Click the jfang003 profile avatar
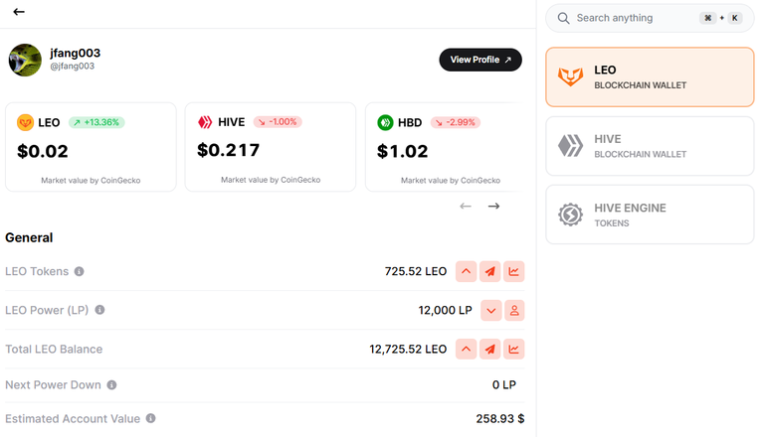The image size is (764, 437). (x=25, y=60)
